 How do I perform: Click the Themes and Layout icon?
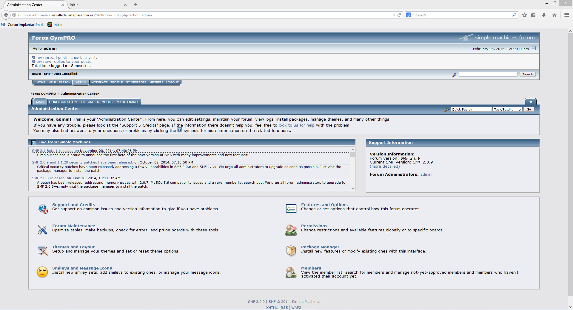(43, 251)
